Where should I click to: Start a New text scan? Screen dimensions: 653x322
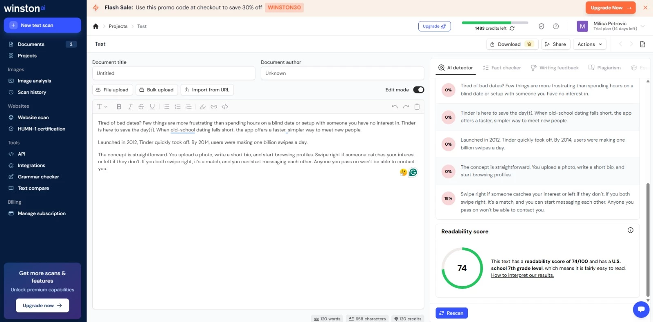tap(42, 25)
